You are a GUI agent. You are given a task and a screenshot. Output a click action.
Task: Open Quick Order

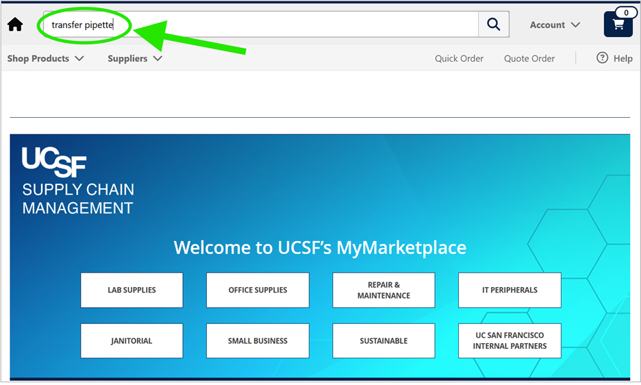[459, 58]
